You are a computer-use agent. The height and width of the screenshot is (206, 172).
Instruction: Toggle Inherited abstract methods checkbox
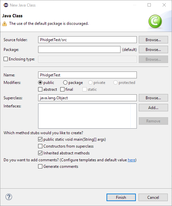point(40,153)
